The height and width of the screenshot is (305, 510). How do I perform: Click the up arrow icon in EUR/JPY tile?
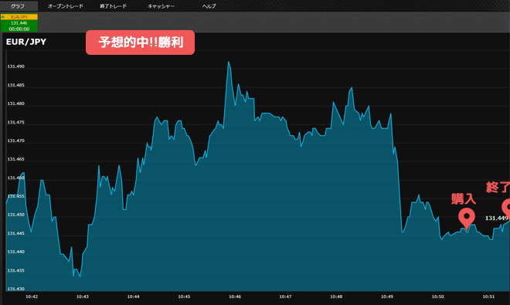[3, 16]
